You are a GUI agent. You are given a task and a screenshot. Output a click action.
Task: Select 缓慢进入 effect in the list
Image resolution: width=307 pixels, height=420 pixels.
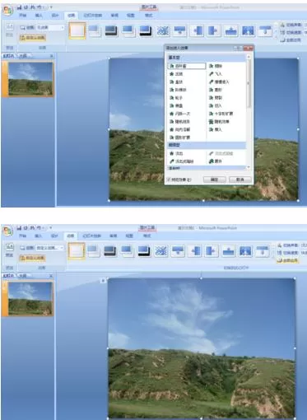point(219,82)
